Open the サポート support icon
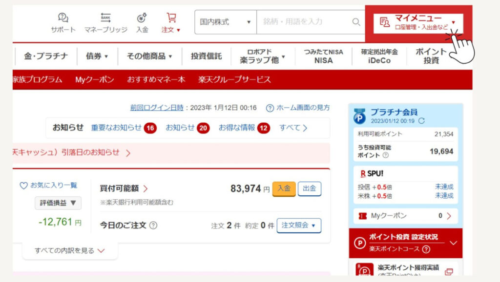500x282 pixels. pyautogui.click(x=63, y=18)
